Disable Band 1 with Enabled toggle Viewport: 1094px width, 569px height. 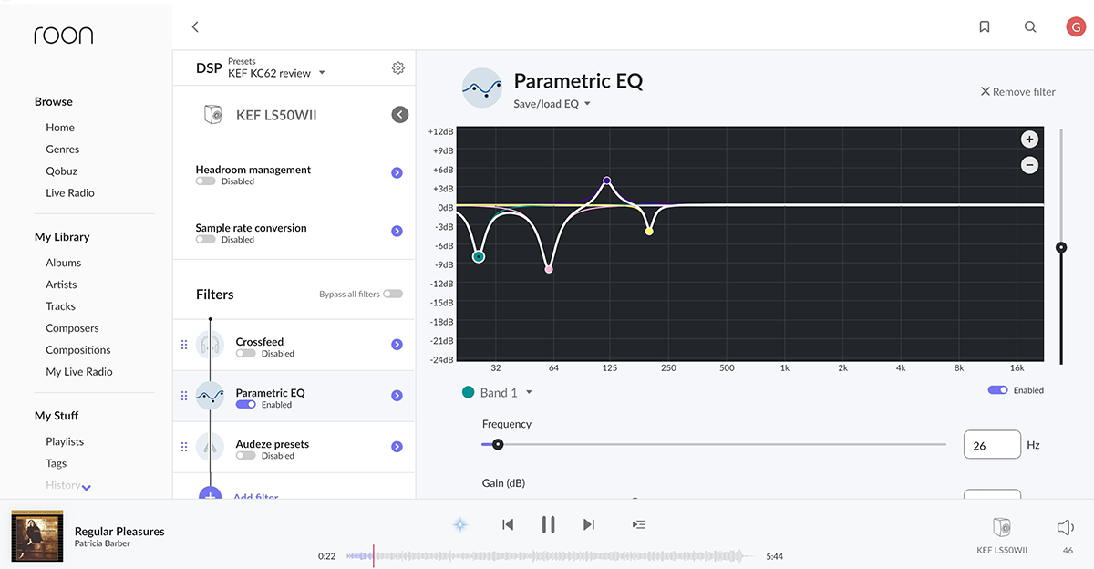pos(997,390)
